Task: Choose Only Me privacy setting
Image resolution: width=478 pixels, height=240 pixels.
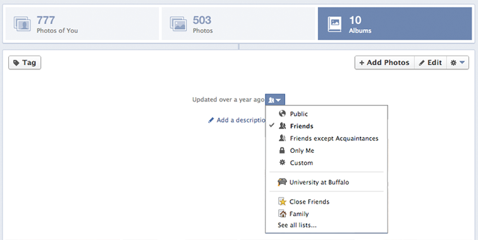Action: coord(326,150)
